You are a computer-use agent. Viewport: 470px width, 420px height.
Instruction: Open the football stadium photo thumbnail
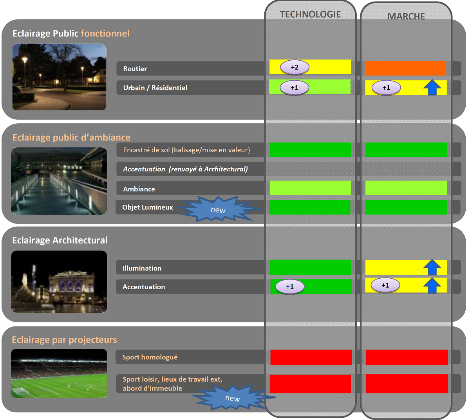pos(59,373)
